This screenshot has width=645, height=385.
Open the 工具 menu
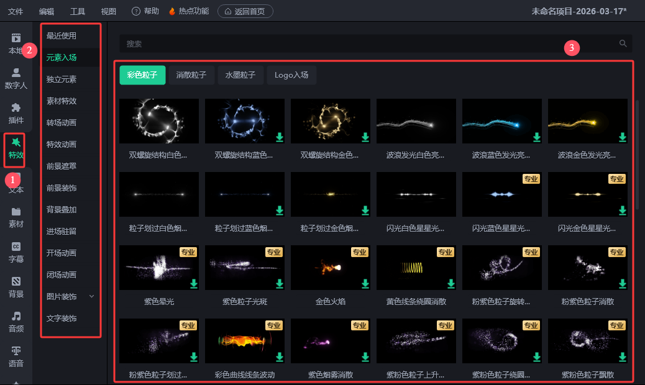[78, 11]
